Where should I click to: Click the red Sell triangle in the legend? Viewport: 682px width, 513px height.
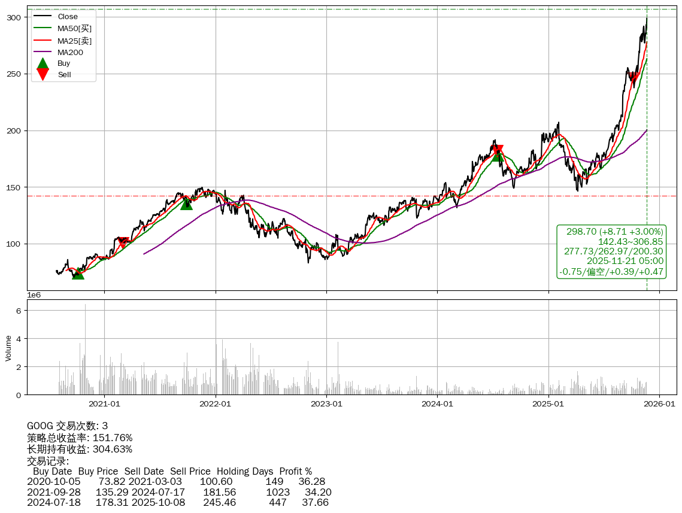click(x=43, y=74)
